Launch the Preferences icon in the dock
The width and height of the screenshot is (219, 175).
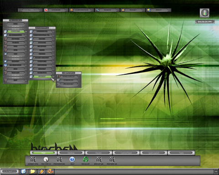(x=59, y=160)
